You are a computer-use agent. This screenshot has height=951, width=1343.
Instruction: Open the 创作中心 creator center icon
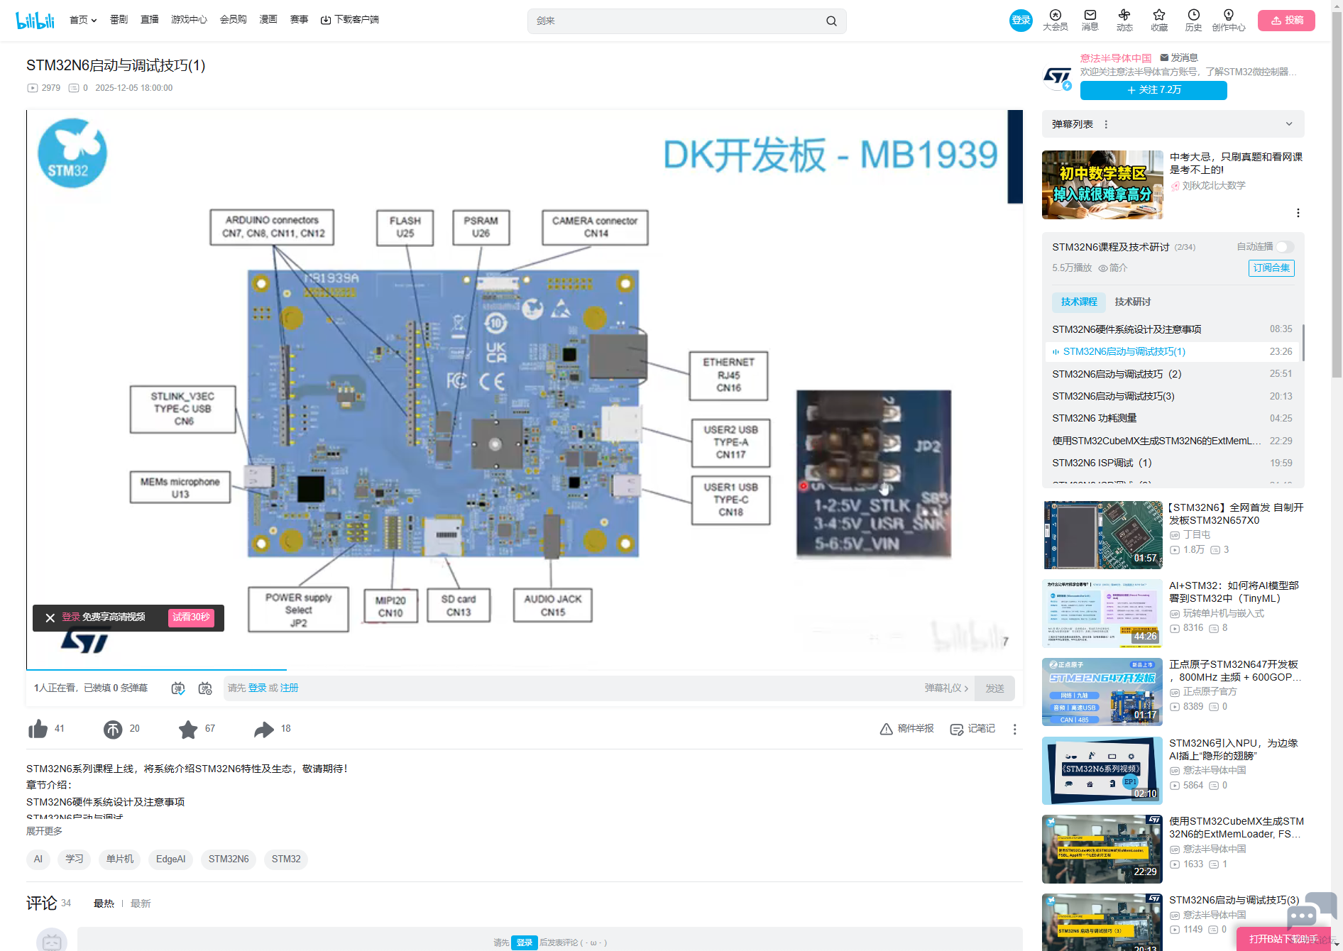tap(1229, 20)
